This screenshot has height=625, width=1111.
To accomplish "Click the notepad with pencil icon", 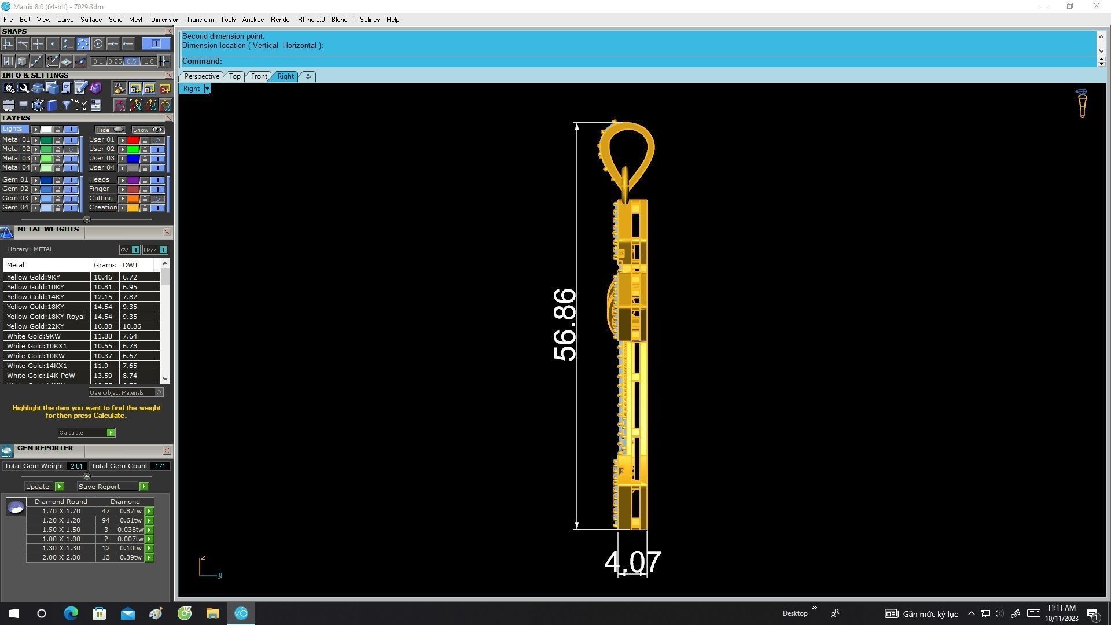I will (80, 88).
